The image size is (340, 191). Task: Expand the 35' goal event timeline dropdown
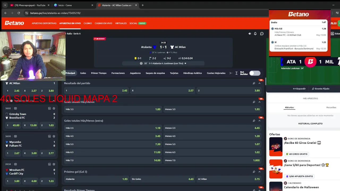pos(185,63)
